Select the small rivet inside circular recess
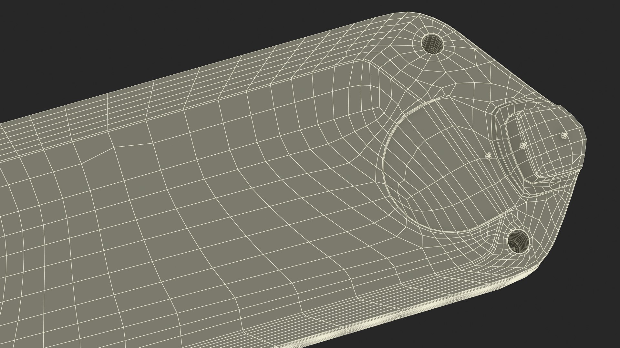 489,156
